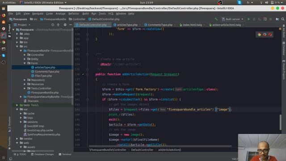Toggle the Ant Build side panel
The image size is (286, 161).
284,31
